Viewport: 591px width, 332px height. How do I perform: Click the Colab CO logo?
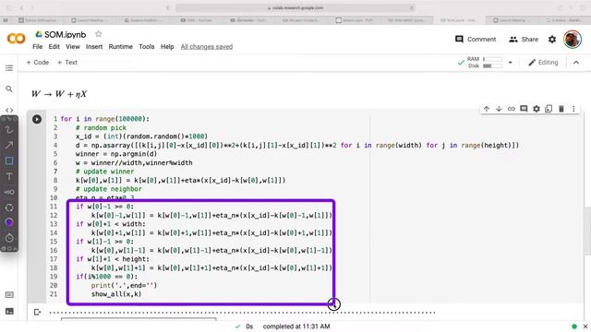[x=17, y=39]
